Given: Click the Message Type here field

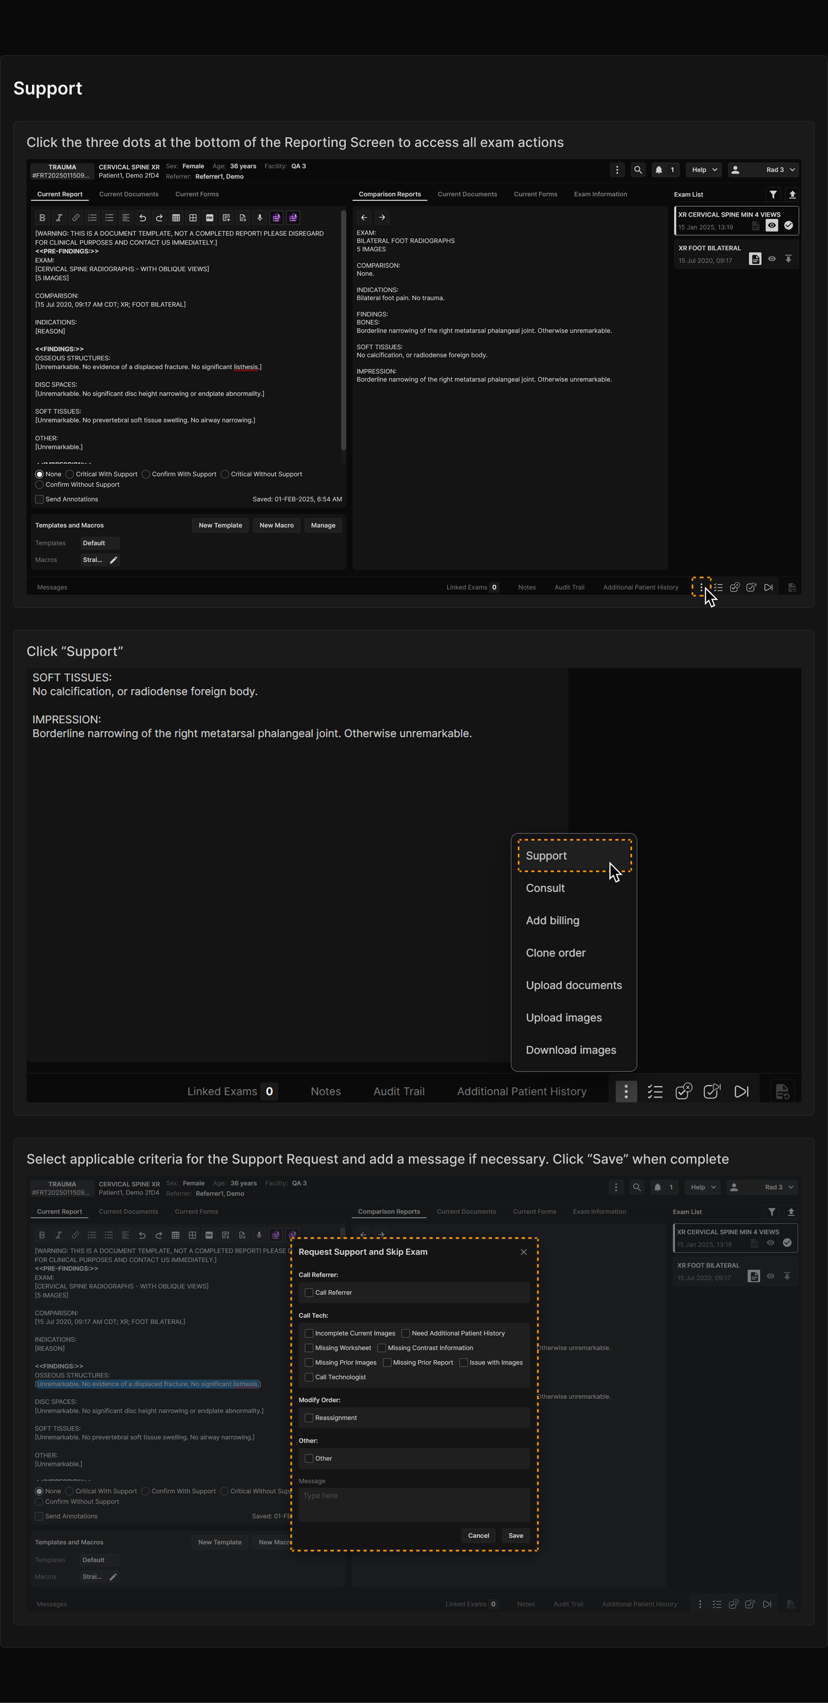Looking at the screenshot, I should 414,1505.
